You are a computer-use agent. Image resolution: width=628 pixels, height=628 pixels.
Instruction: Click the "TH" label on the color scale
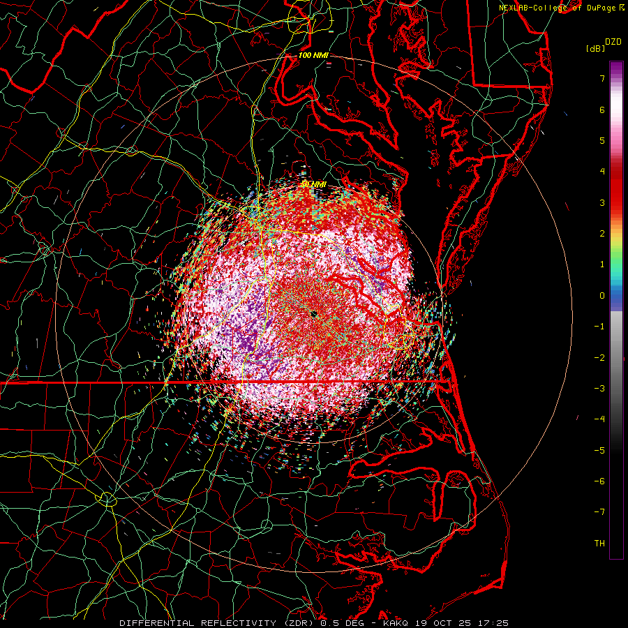click(599, 544)
